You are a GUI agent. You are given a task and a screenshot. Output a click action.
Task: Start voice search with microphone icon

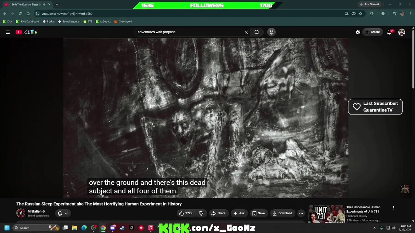coord(271,32)
